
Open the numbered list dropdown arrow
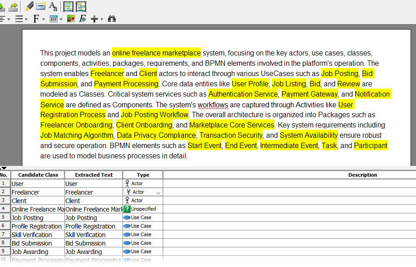(x=26, y=19)
